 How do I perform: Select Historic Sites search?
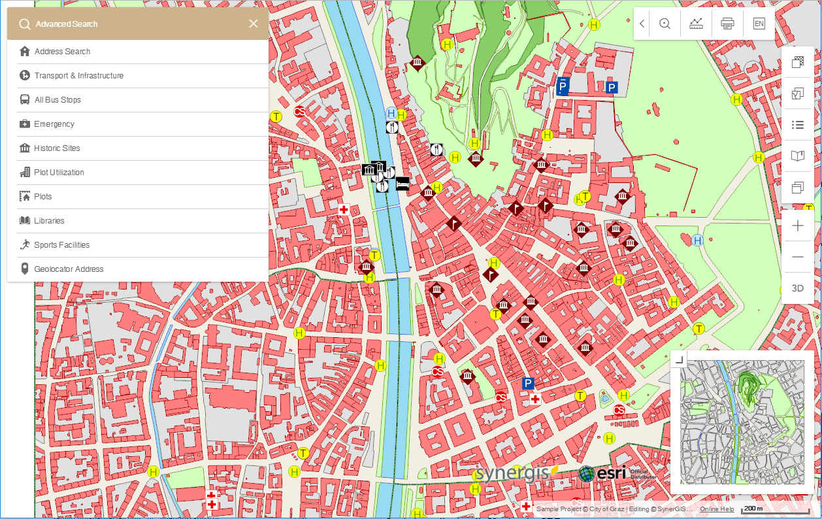pyautogui.click(x=138, y=148)
